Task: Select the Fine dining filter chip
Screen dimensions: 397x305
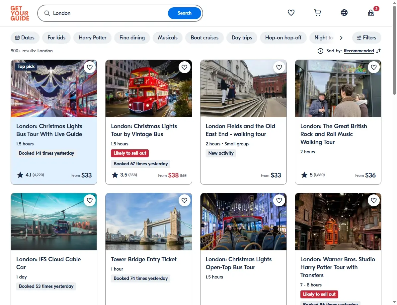Action: 132,38
